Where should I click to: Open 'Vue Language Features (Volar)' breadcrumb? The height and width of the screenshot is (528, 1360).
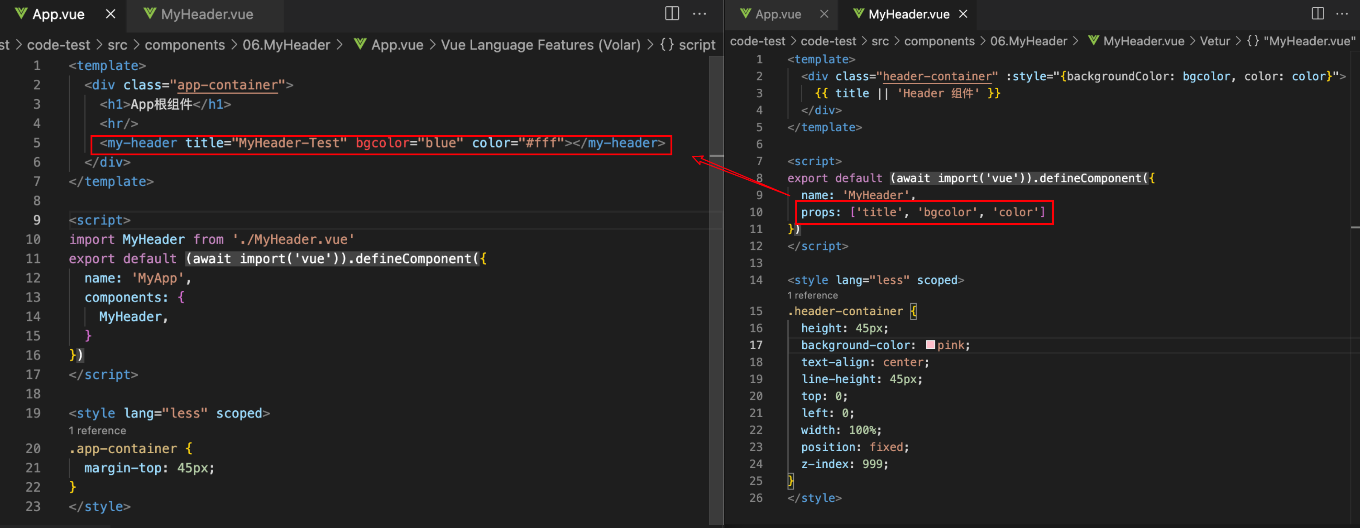pyautogui.click(x=541, y=45)
